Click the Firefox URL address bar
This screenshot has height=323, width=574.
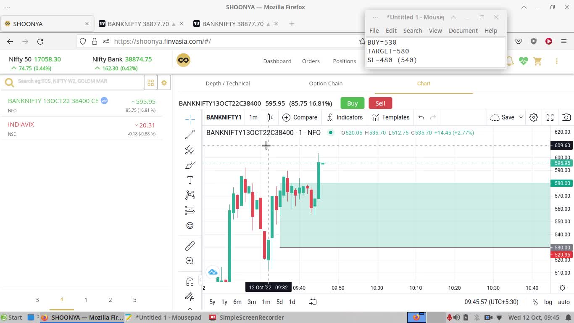click(235, 41)
